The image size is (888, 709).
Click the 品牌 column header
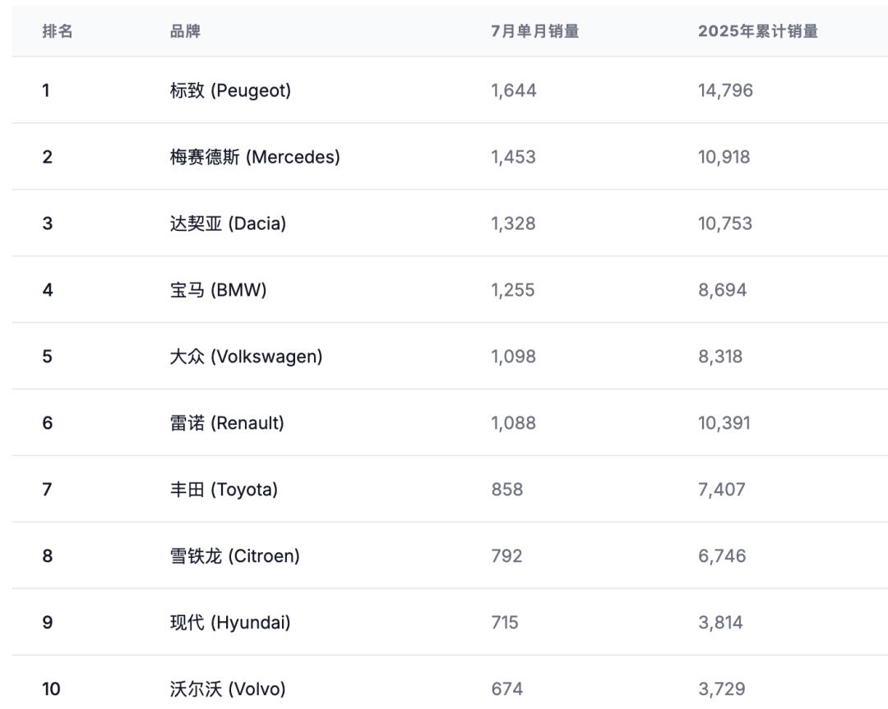click(185, 31)
